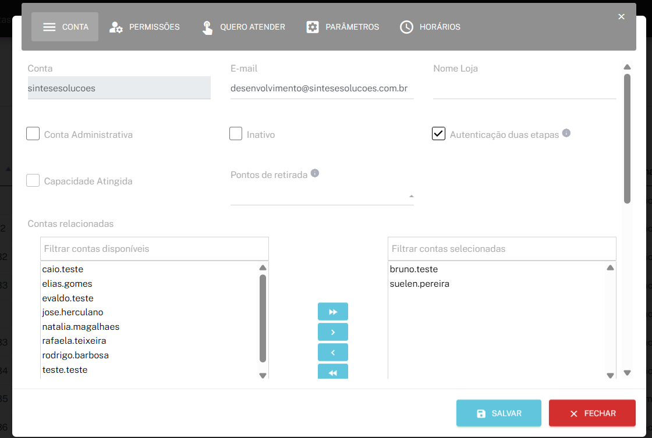The width and height of the screenshot is (652, 438).
Task: Go to the Parâmetros tab
Action: (x=343, y=27)
